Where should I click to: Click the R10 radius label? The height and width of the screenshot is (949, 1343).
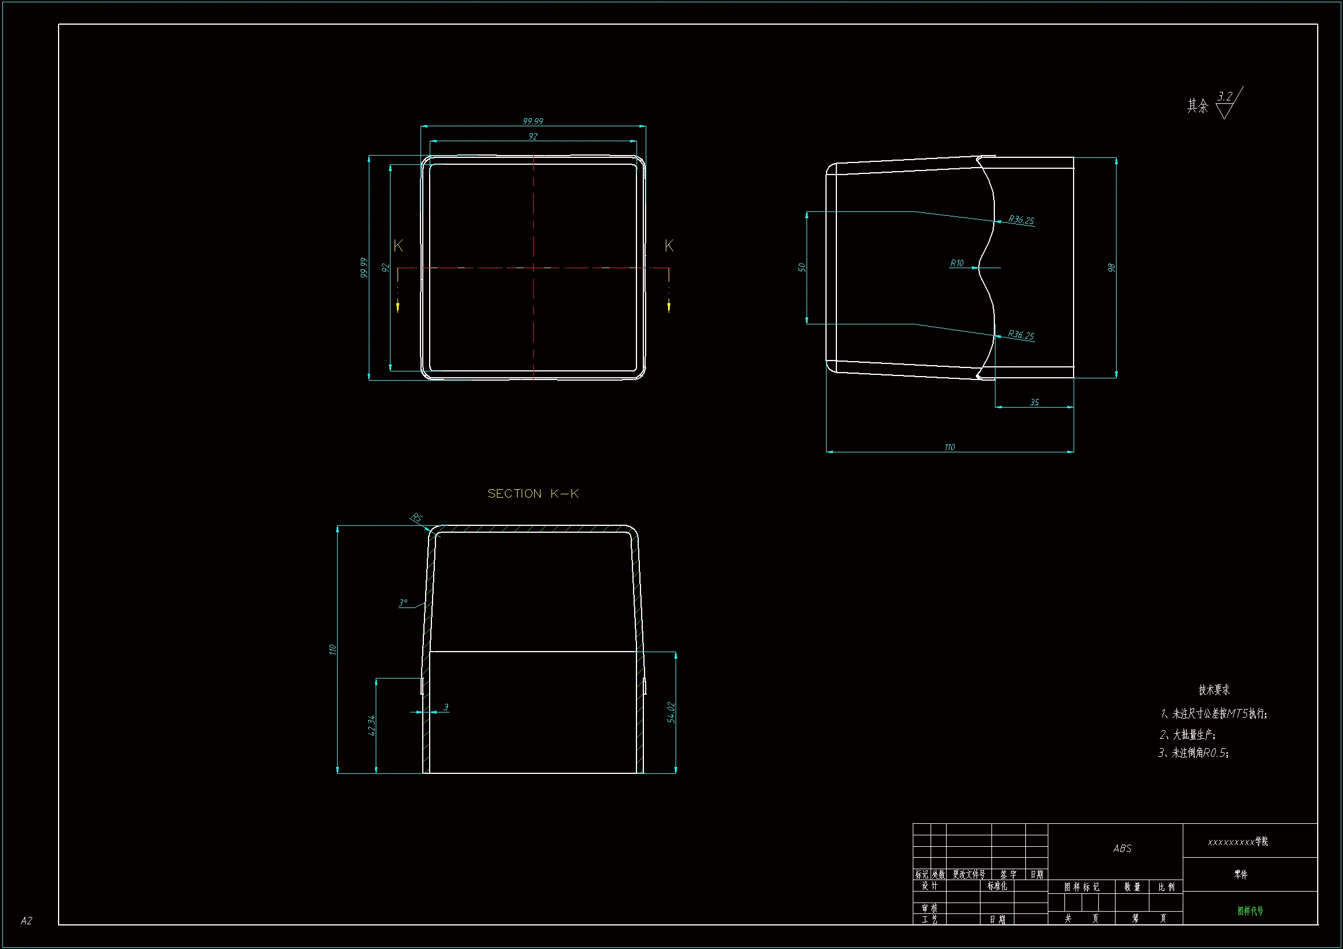tap(956, 263)
